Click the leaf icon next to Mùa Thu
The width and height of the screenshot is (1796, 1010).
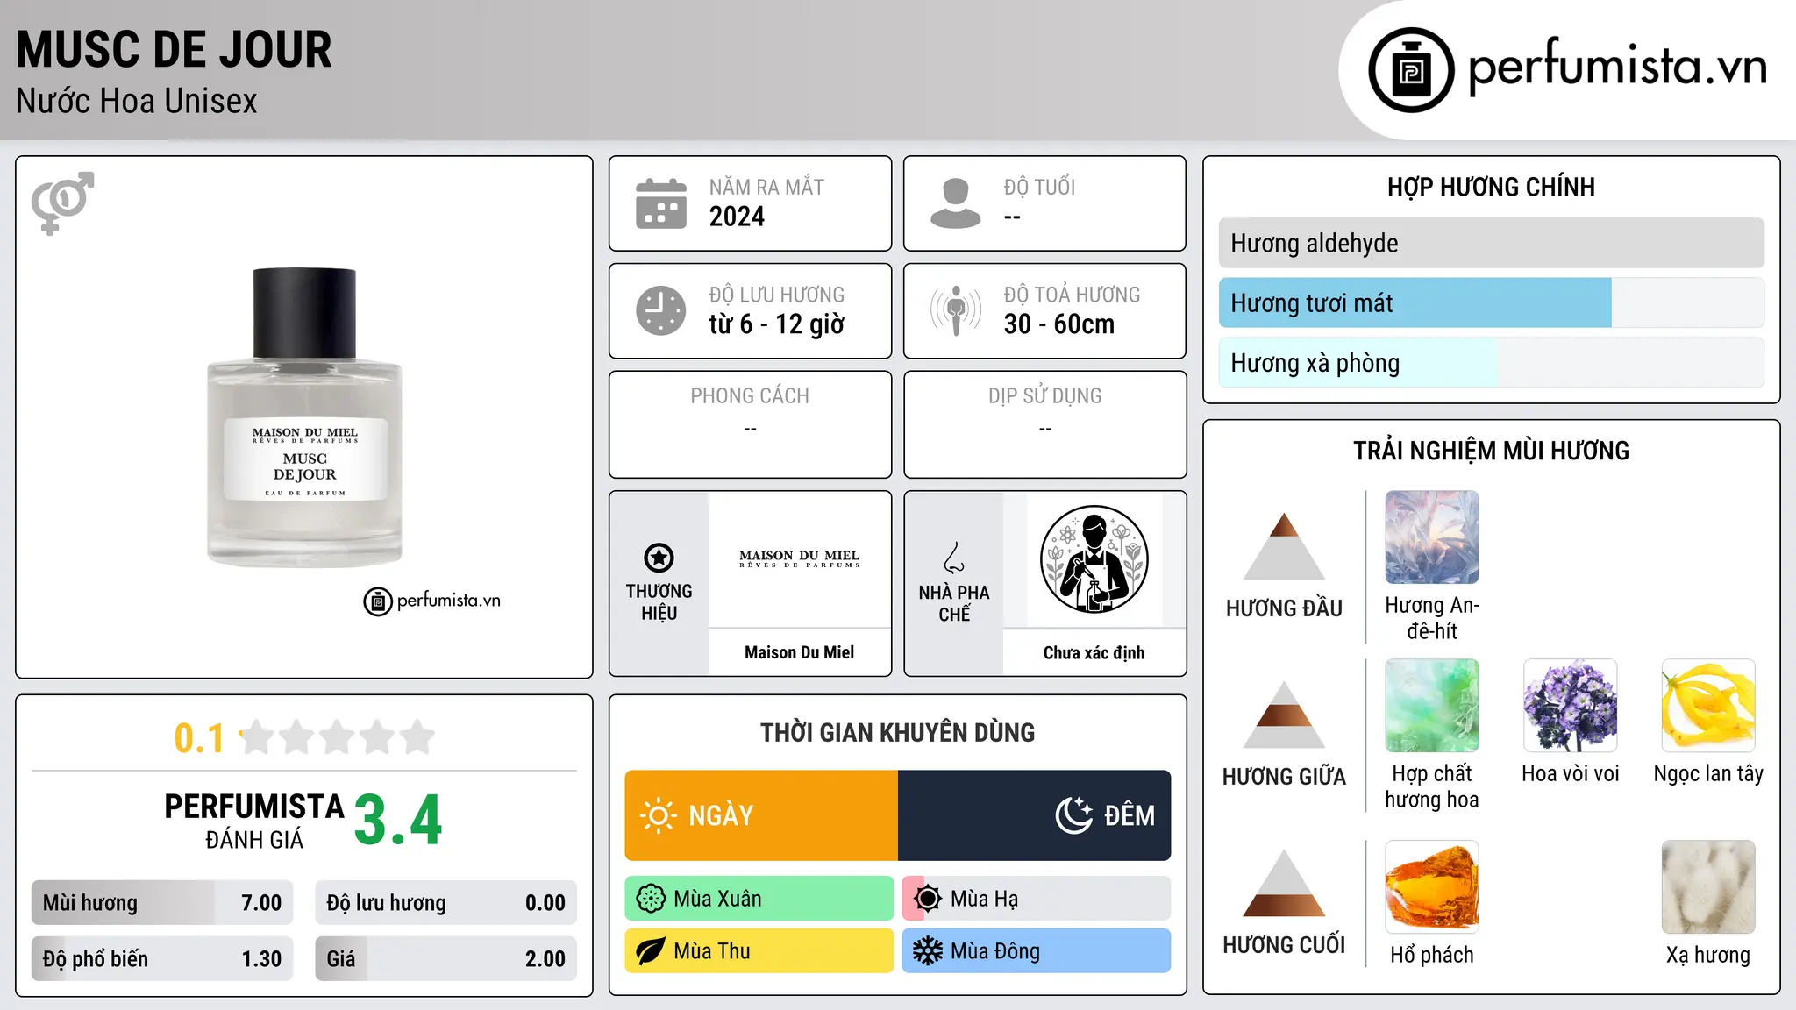[651, 951]
